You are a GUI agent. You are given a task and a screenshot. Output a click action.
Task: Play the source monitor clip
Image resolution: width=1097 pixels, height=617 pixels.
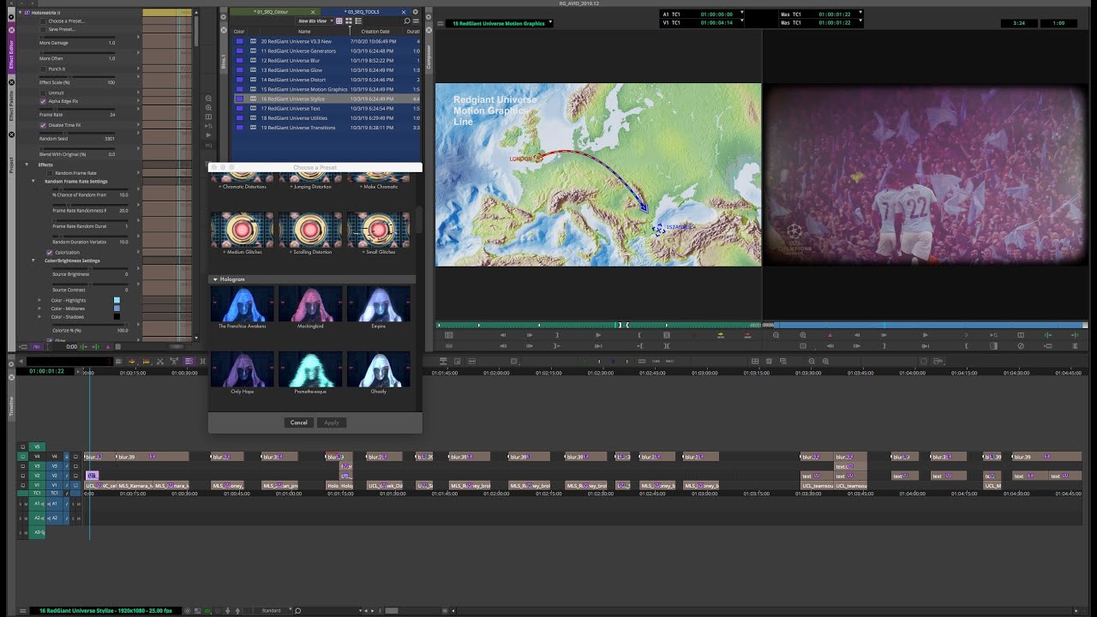598,335
